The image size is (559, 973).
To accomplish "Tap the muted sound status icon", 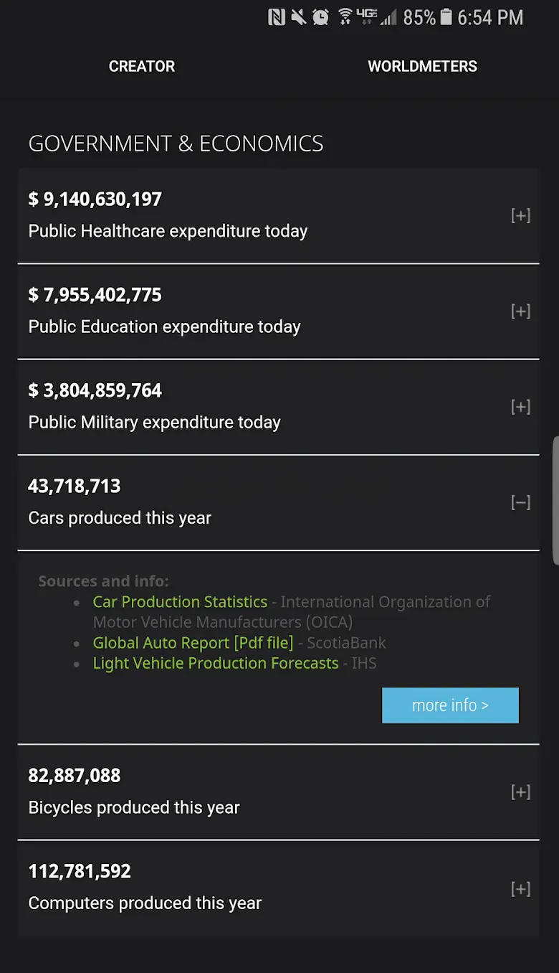I will pyautogui.click(x=298, y=17).
